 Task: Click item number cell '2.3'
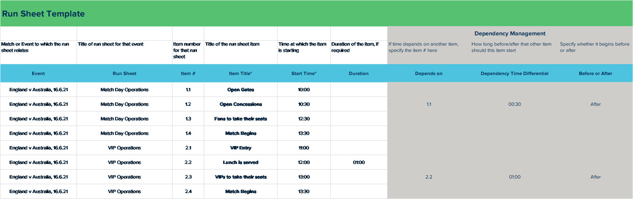[188, 177]
